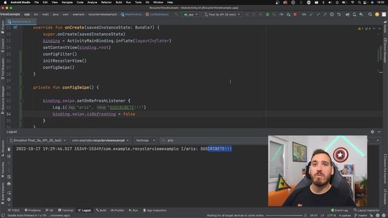Click the master branch in status bar
Screen dimensions: 388x218
(361, 216)
